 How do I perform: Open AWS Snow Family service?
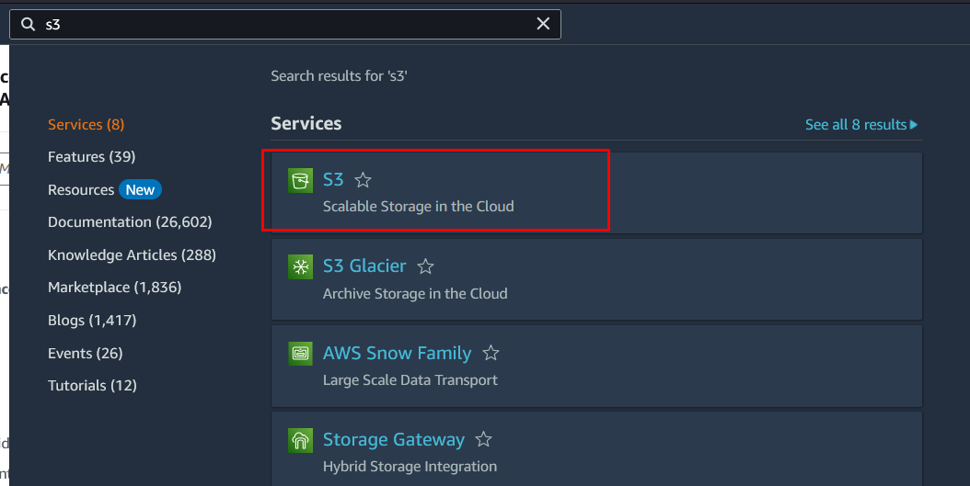point(398,353)
